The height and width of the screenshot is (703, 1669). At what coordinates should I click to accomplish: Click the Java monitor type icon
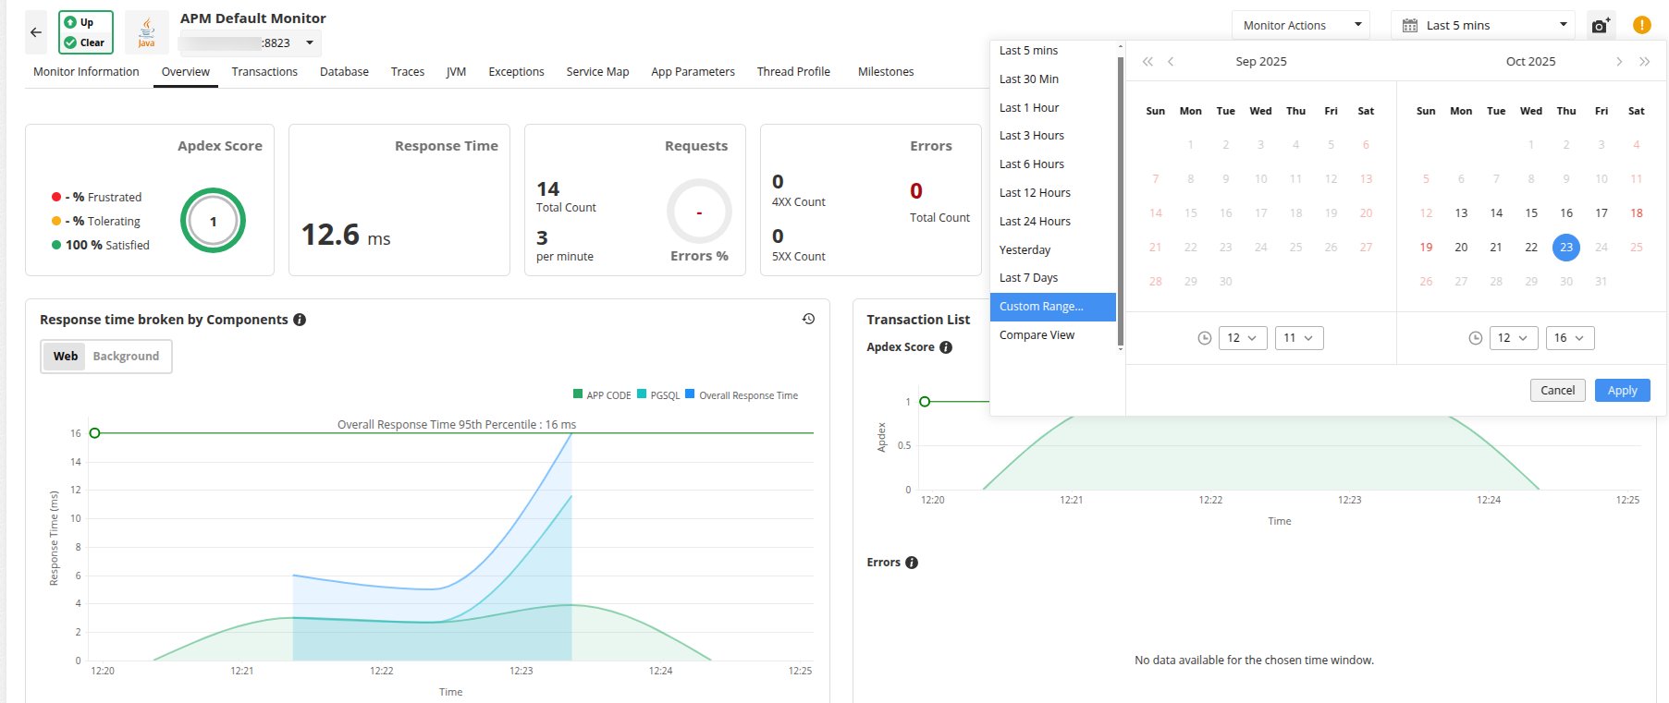click(x=146, y=32)
